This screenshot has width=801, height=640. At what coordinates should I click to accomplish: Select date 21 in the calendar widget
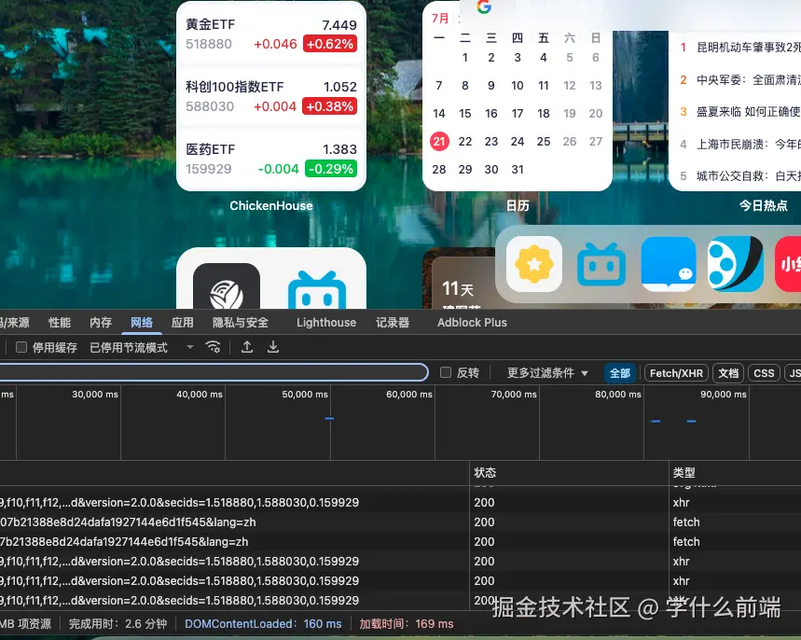pyautogui.click(x=438, y=141)
